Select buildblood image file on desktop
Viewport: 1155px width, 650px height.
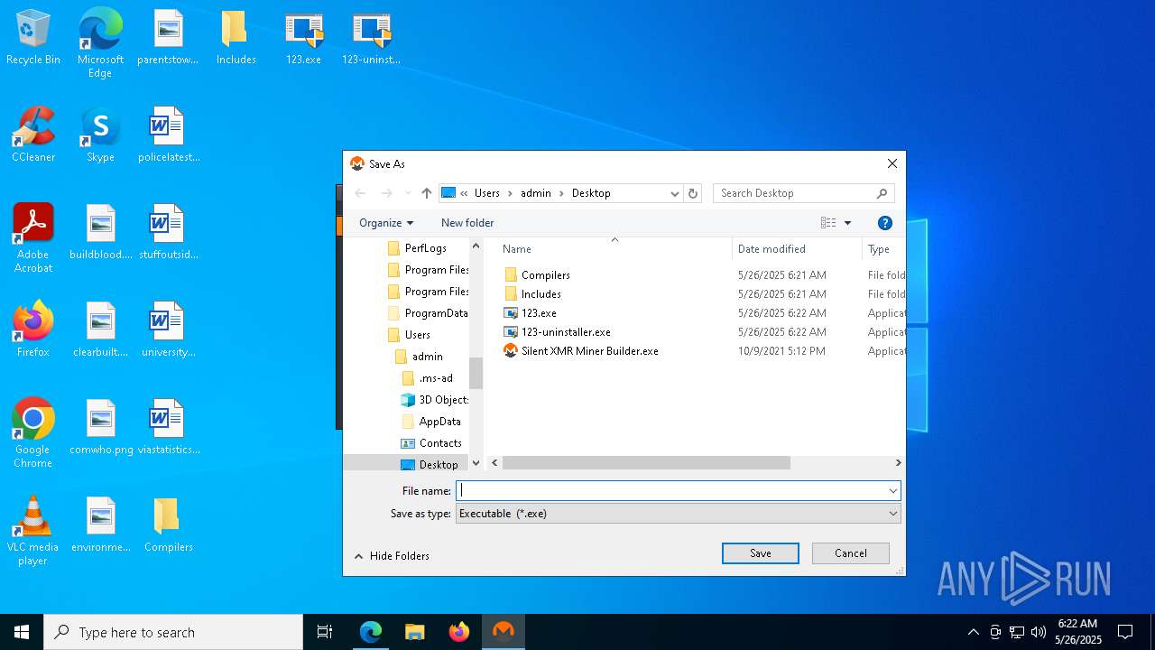[x=100, y=233]
